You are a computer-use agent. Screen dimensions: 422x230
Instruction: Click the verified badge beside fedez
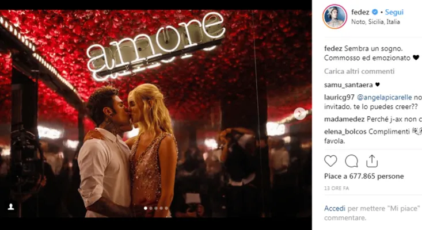pos(375,12)
